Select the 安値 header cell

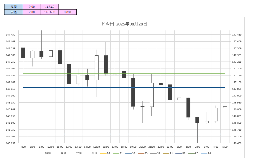[13, 12]
